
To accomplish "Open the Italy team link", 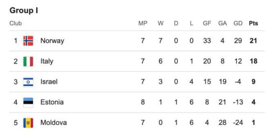I will pos(47,61).
